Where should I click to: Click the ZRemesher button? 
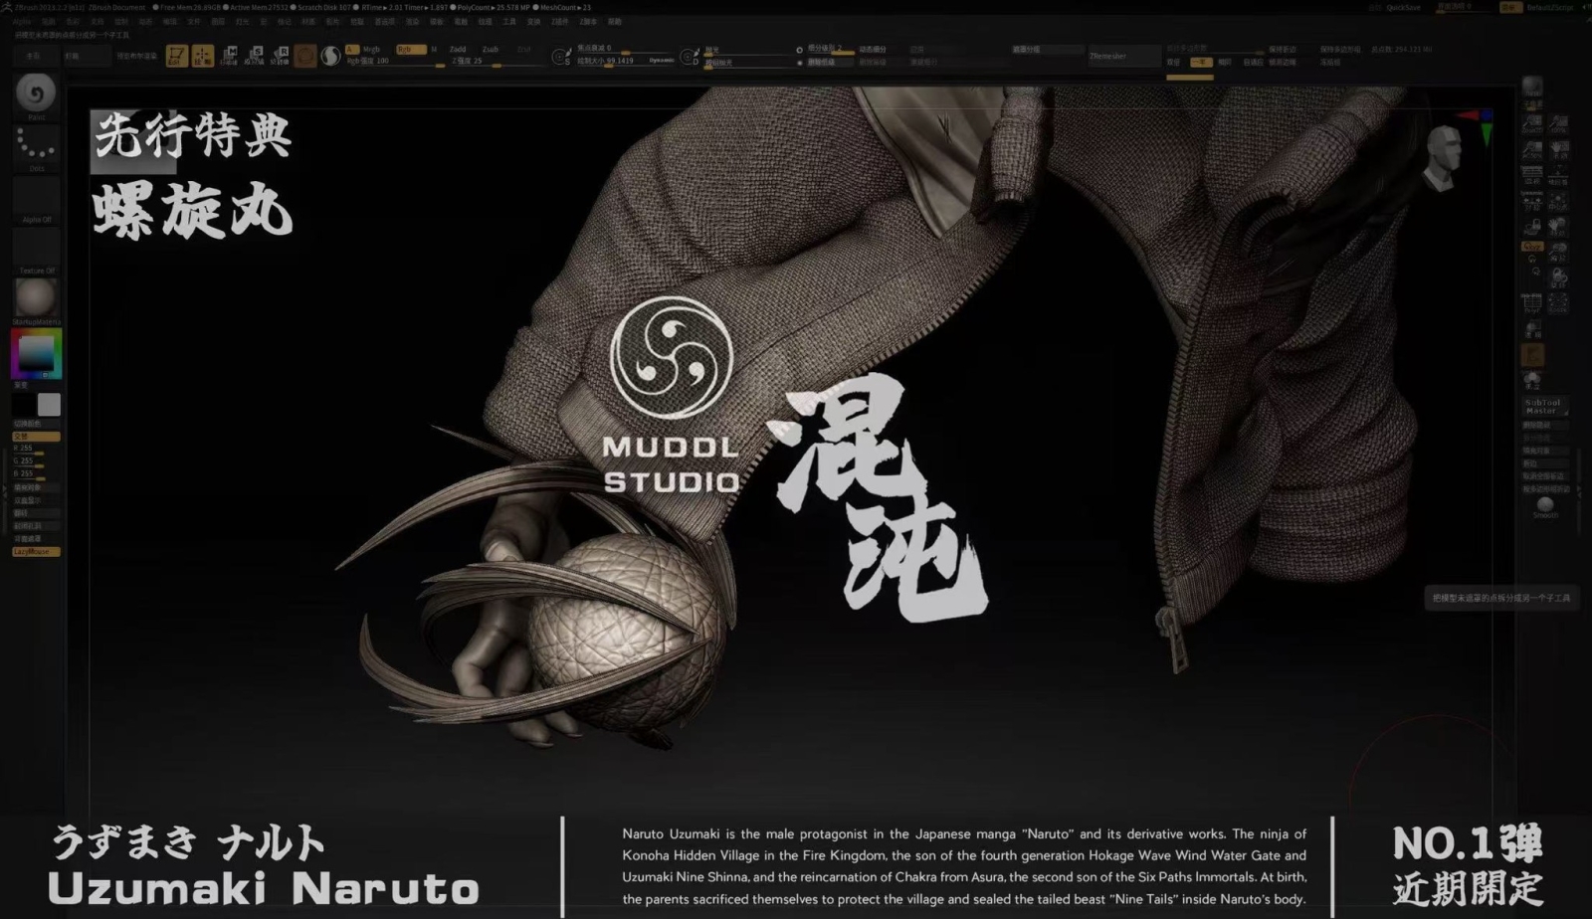click(x=1107, y=56)
